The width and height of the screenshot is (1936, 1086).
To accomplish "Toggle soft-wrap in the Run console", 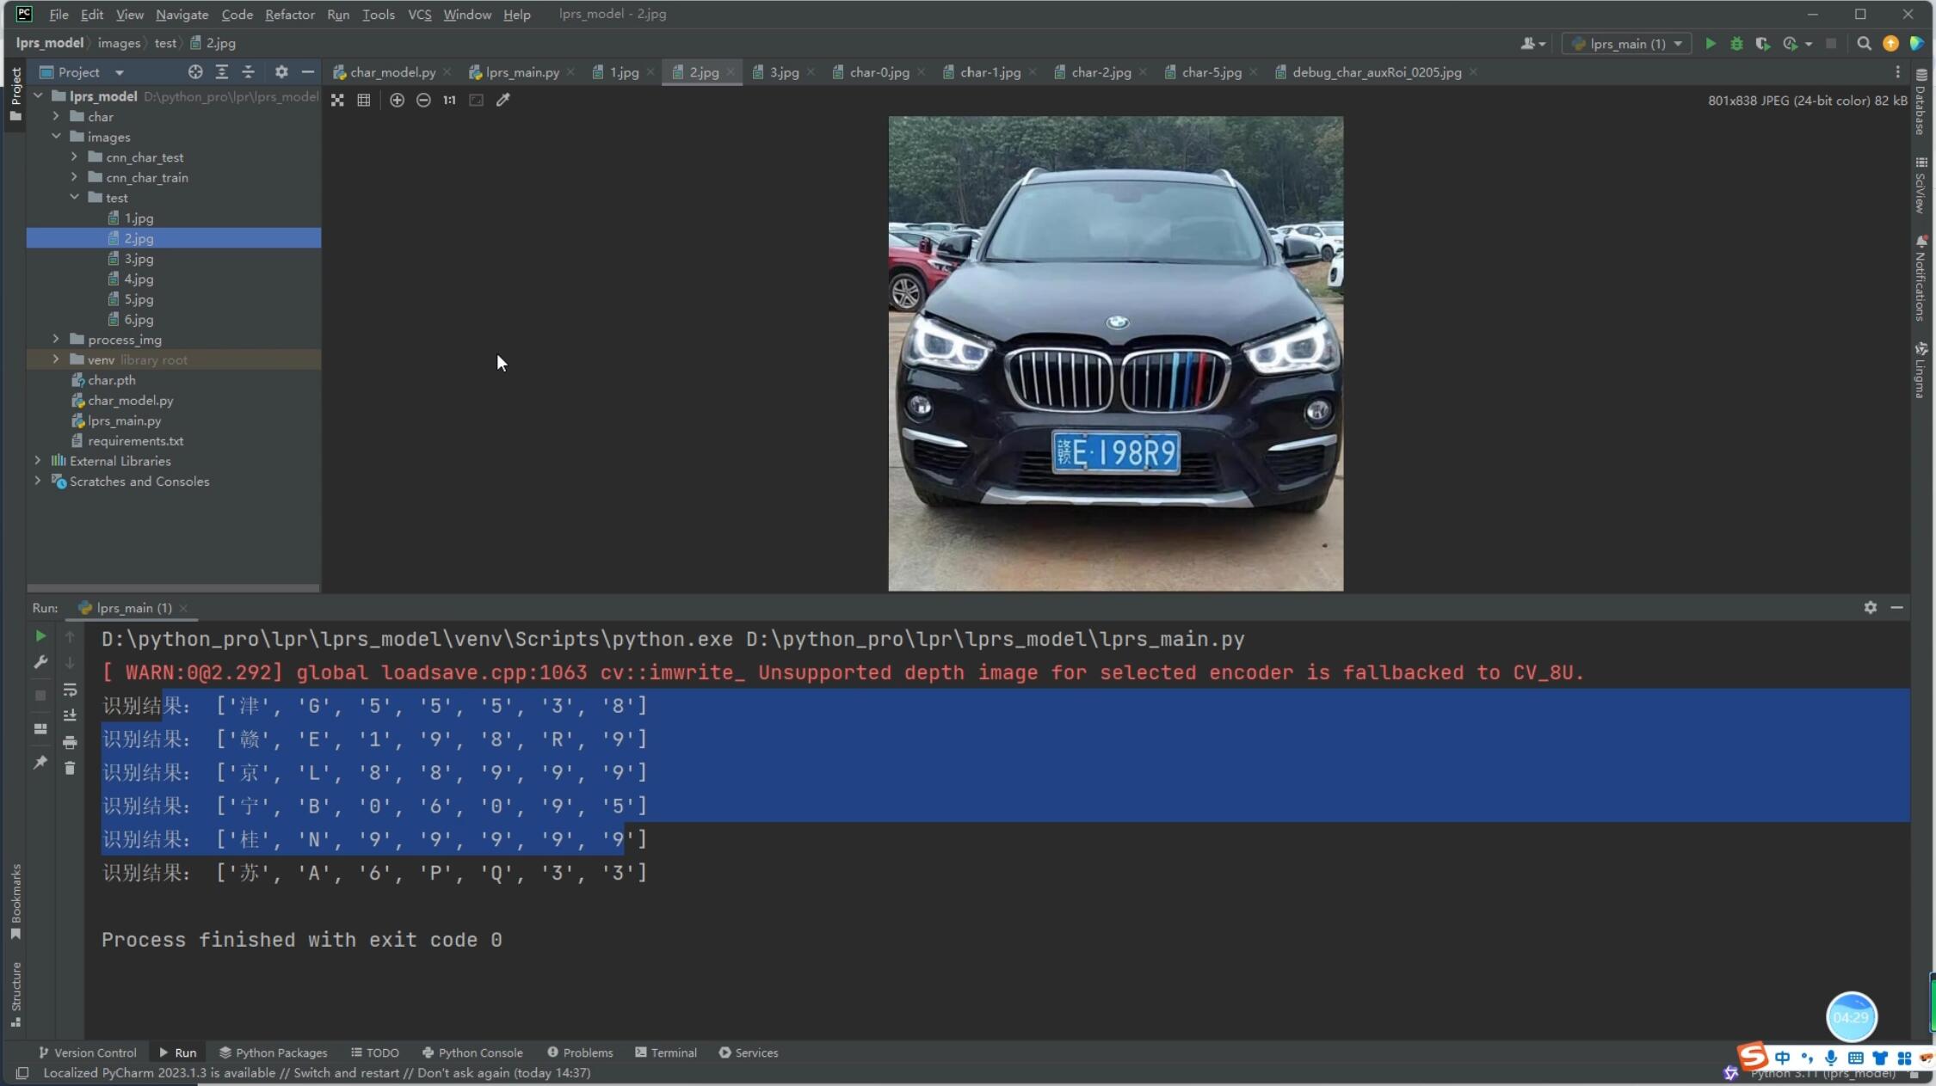I will (x=70, y=690).
